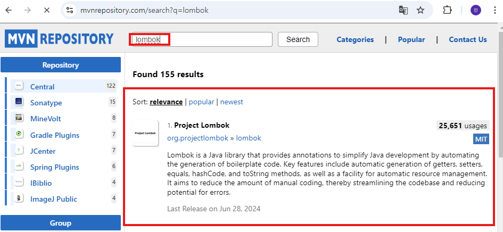The width and height of the screenshot is (503, 232).
Task: Click the Group sidebar header
Action: (x=61, y=223)
